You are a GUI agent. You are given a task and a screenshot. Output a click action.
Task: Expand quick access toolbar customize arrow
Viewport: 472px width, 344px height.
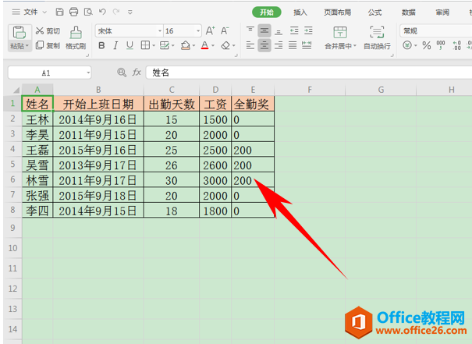coord(130,12)
